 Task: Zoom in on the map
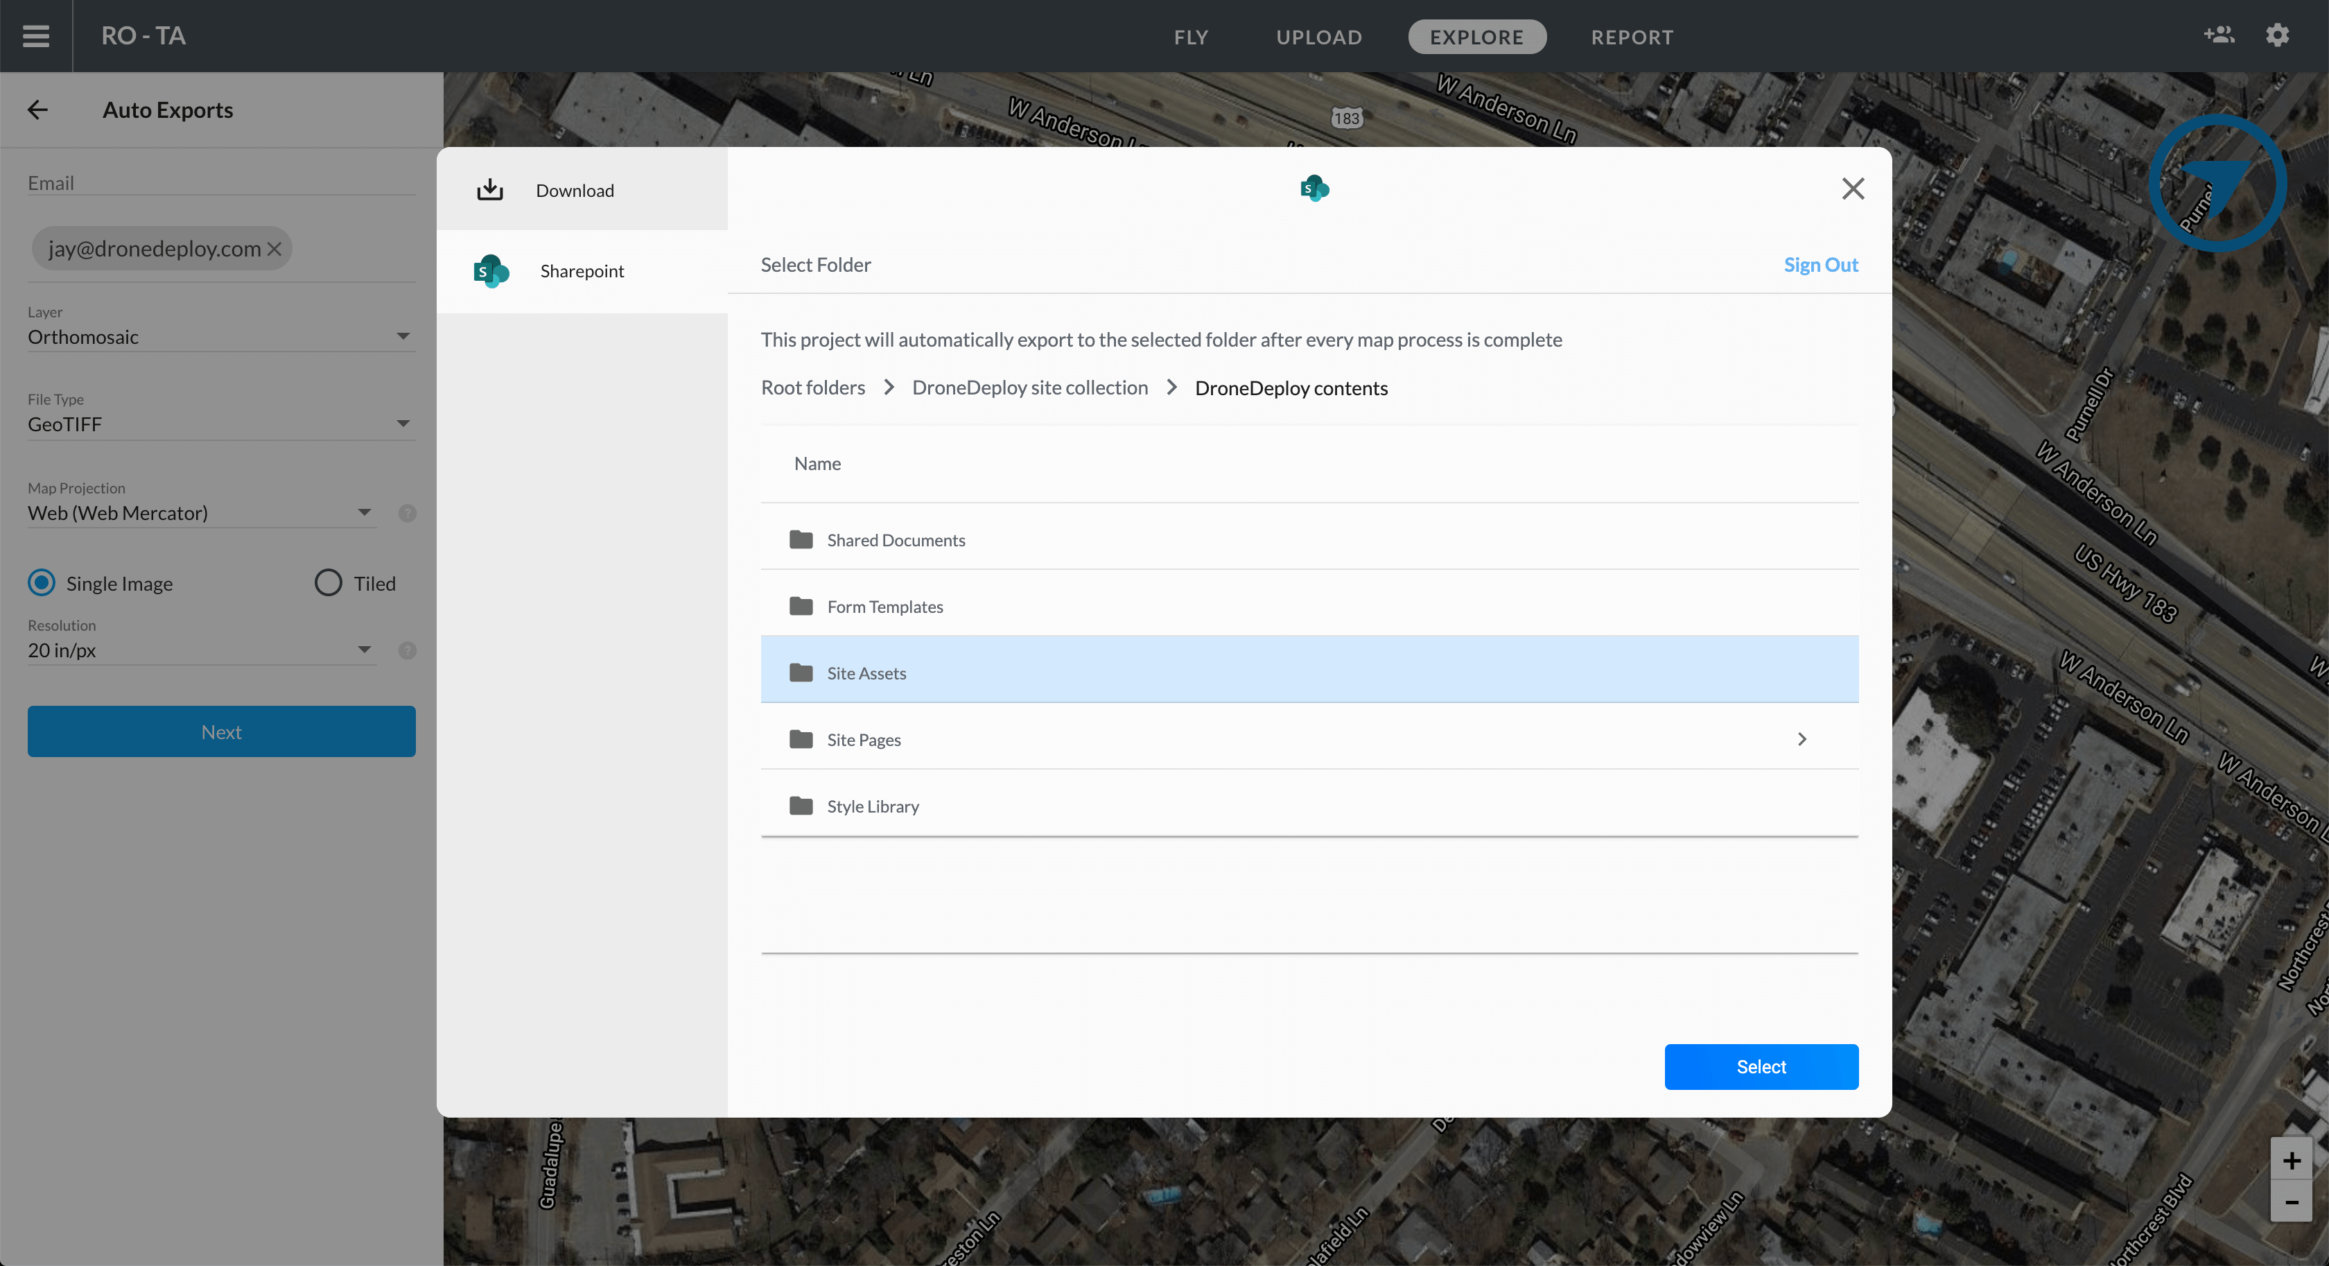(x=2291, y=1160)
